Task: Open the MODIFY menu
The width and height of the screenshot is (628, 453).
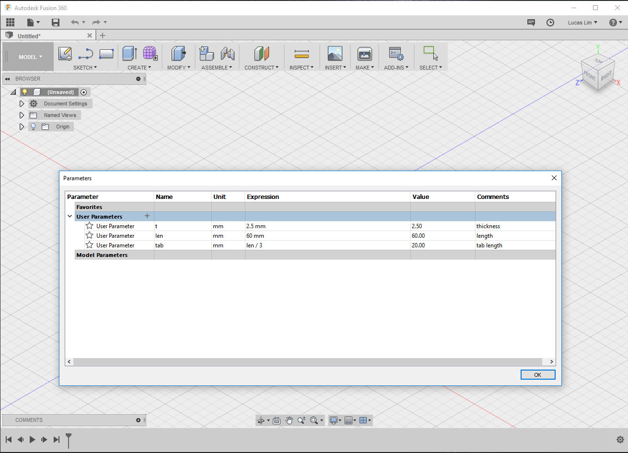Action: tap(178, 68)
